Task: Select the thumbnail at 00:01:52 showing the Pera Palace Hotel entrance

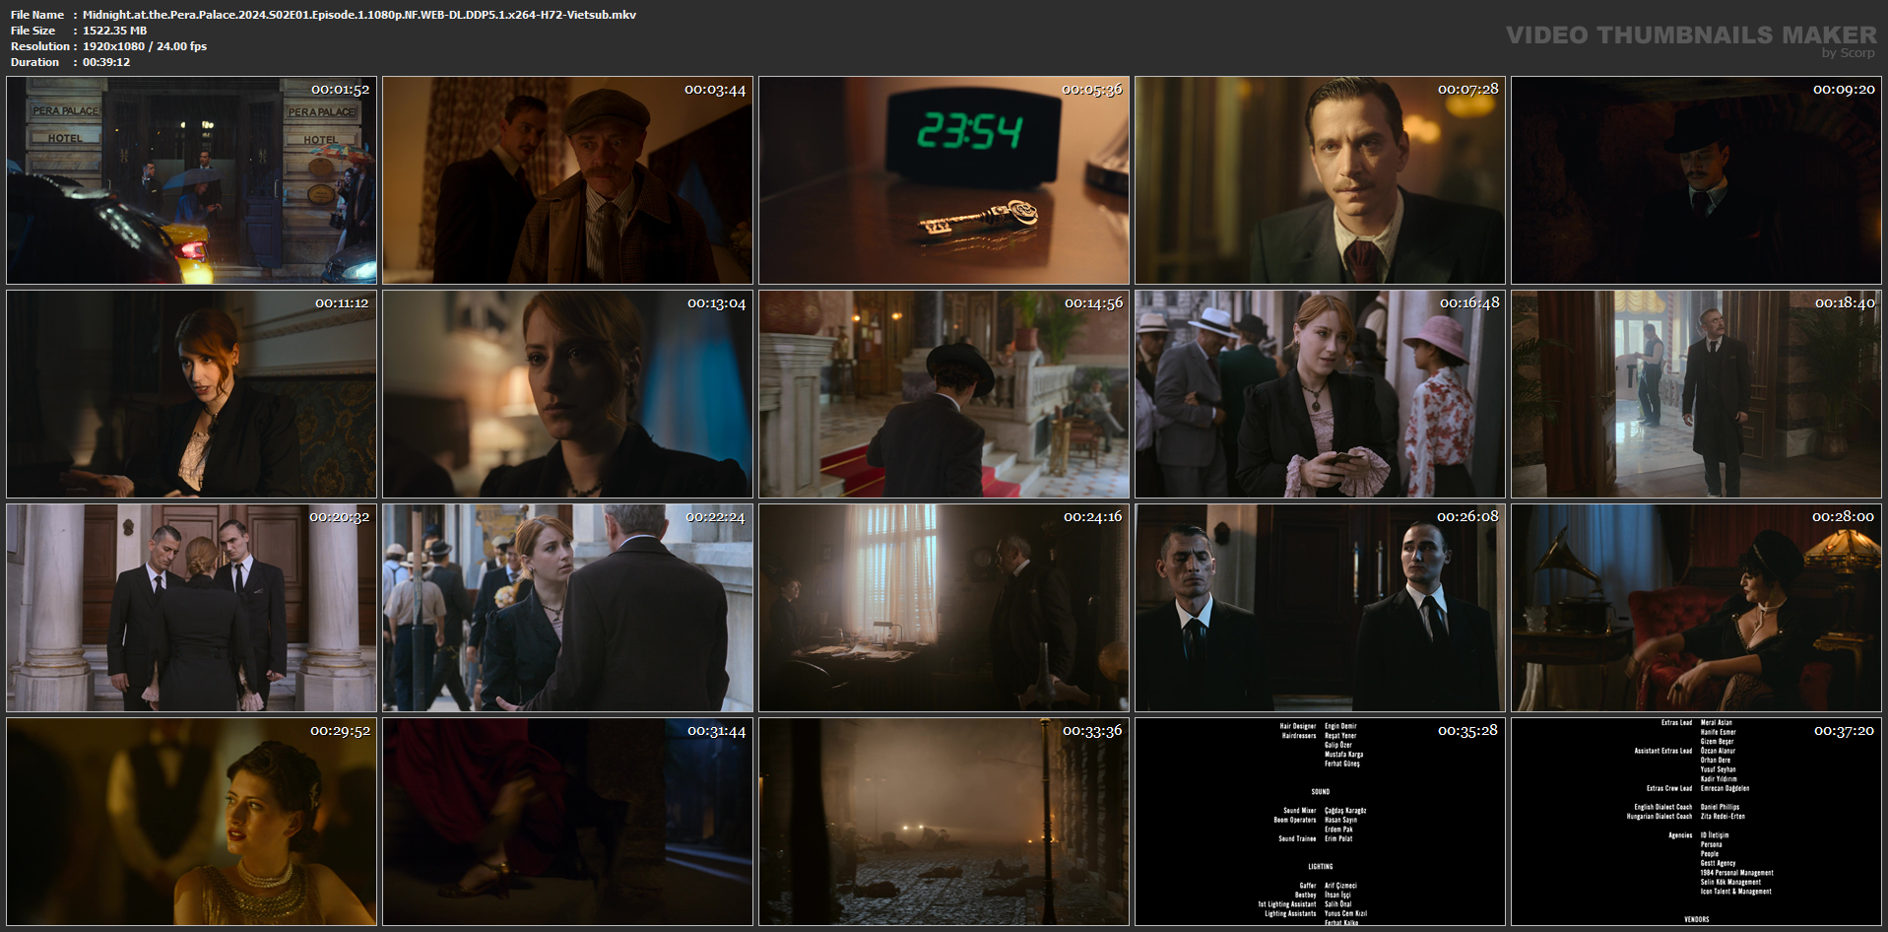Action: (191, 180)
